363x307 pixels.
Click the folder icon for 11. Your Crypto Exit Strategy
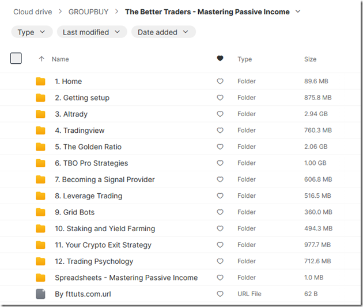click(x=40, y=245)
